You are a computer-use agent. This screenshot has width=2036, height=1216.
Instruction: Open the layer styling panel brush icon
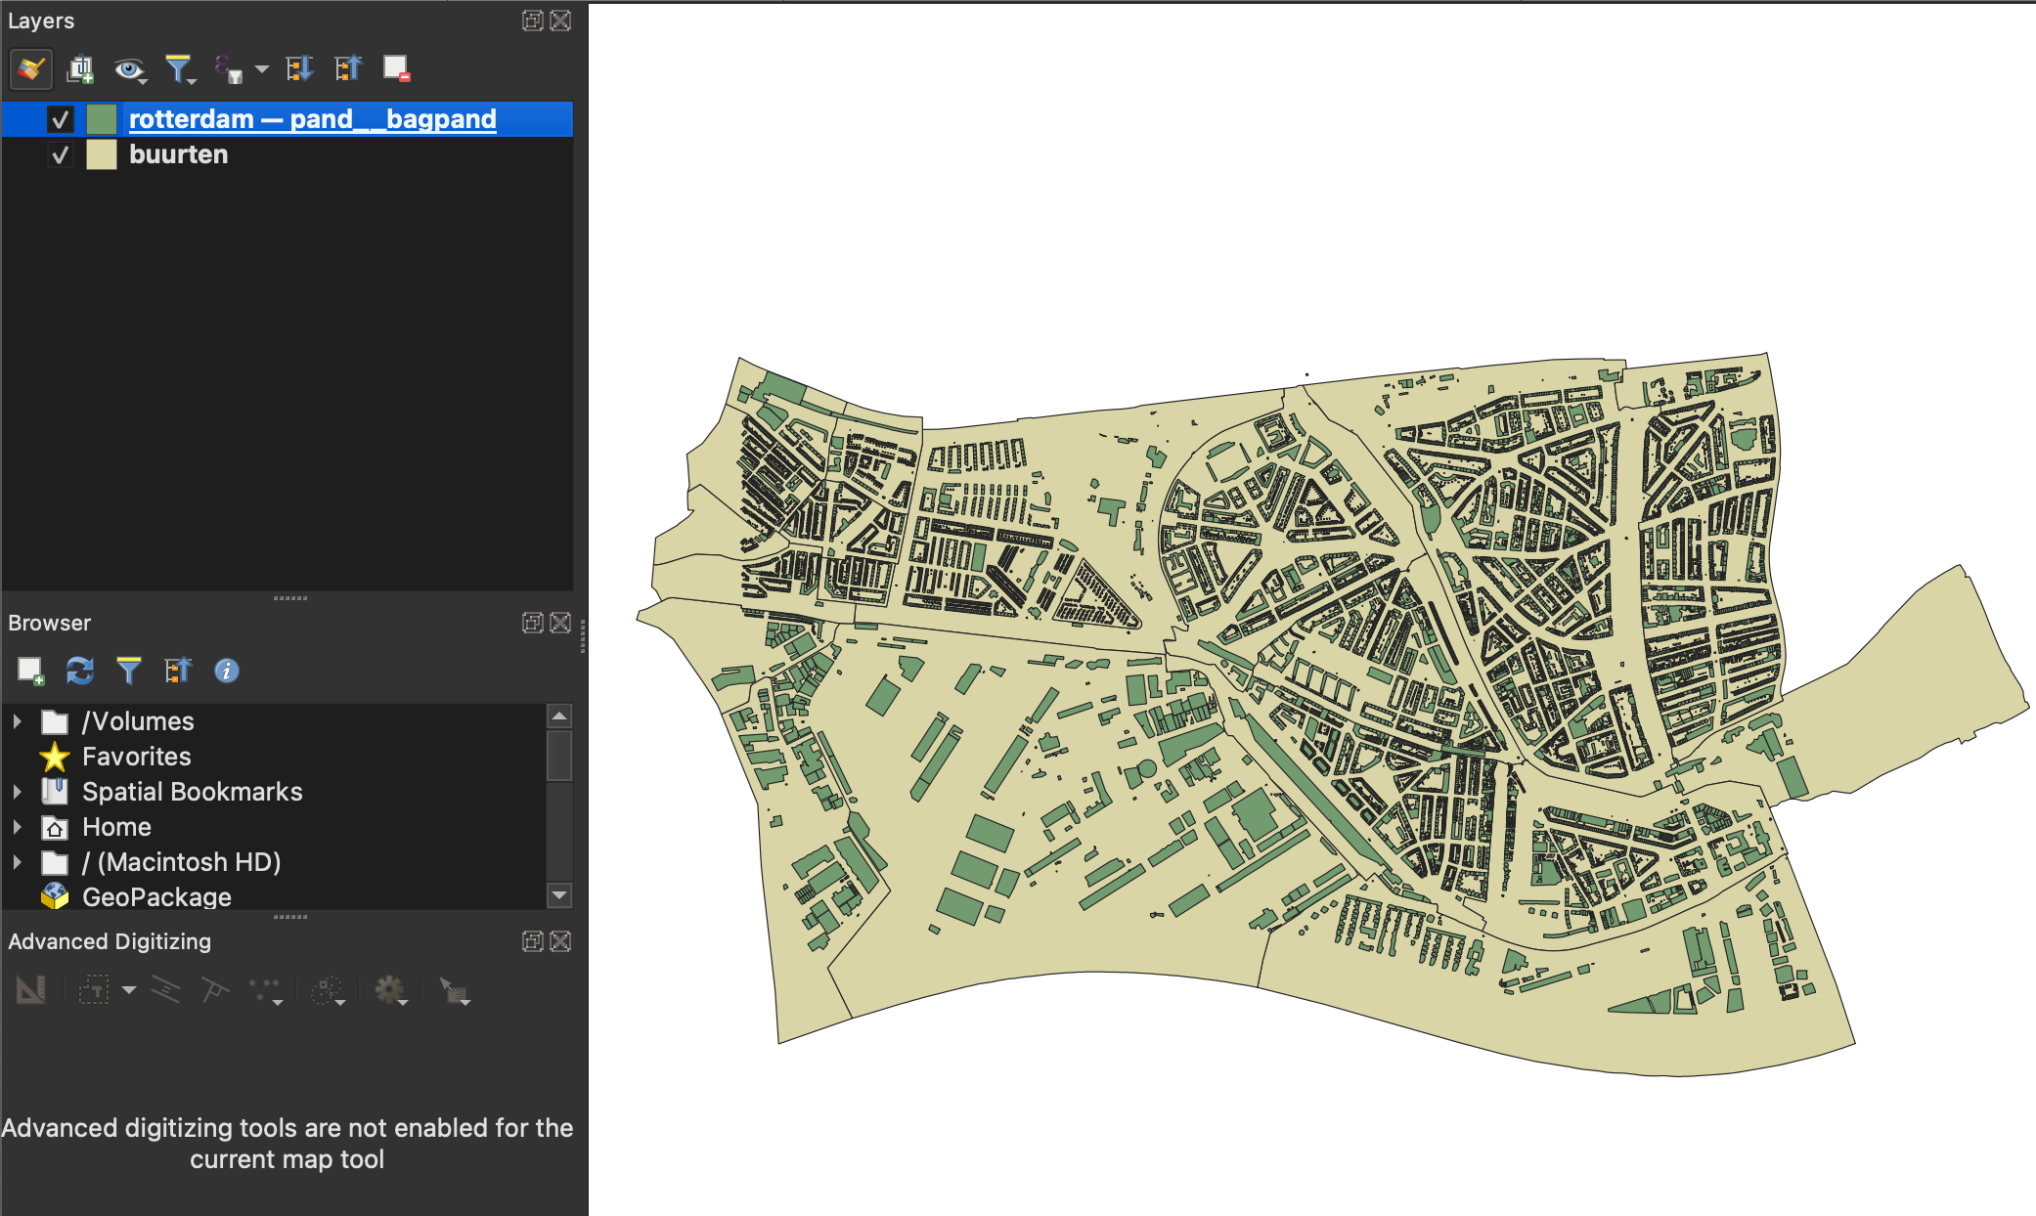[30, 69]
